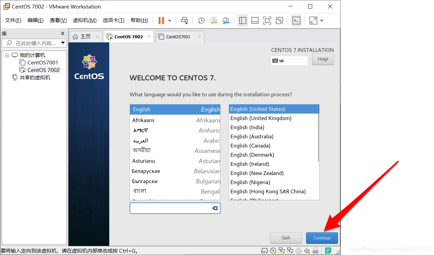
Task: Close the CentOS7001 tab
Action: coord(199,37)
